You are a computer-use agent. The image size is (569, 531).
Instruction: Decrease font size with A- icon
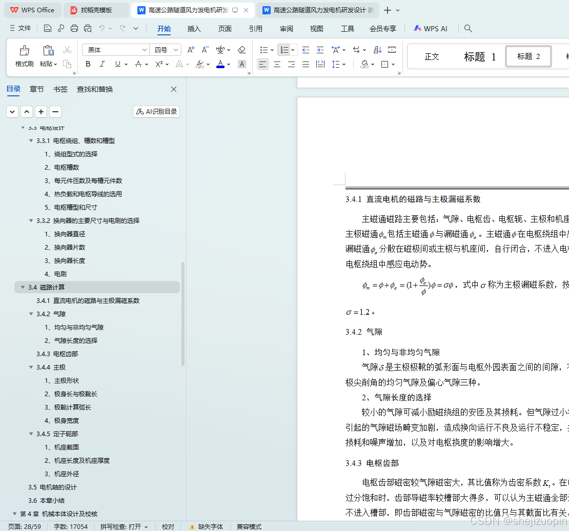206,50
